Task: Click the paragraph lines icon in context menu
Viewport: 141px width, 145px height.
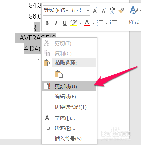Action: [47, 128]
